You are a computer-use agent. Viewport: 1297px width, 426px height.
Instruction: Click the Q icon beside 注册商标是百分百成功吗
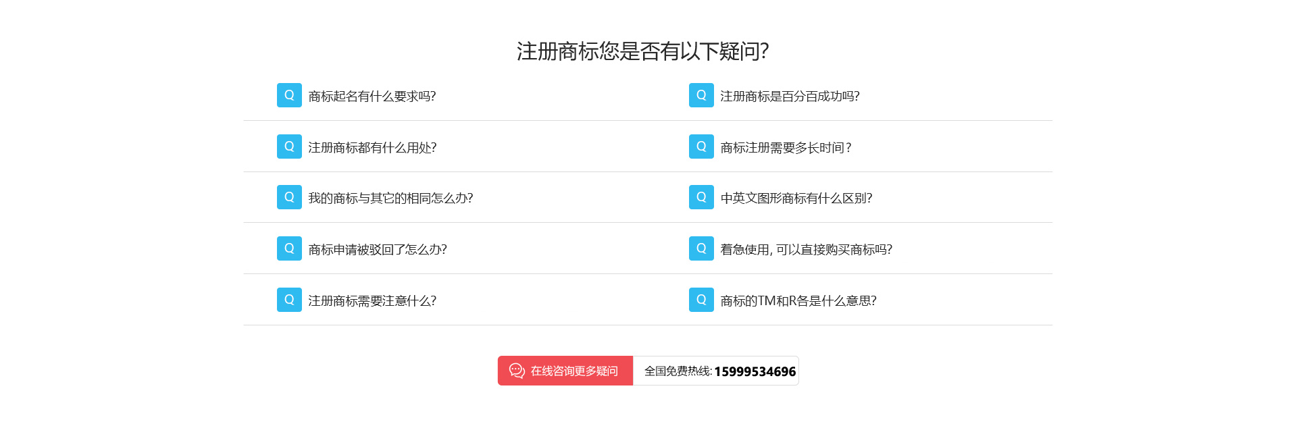(x=701, y=95)
